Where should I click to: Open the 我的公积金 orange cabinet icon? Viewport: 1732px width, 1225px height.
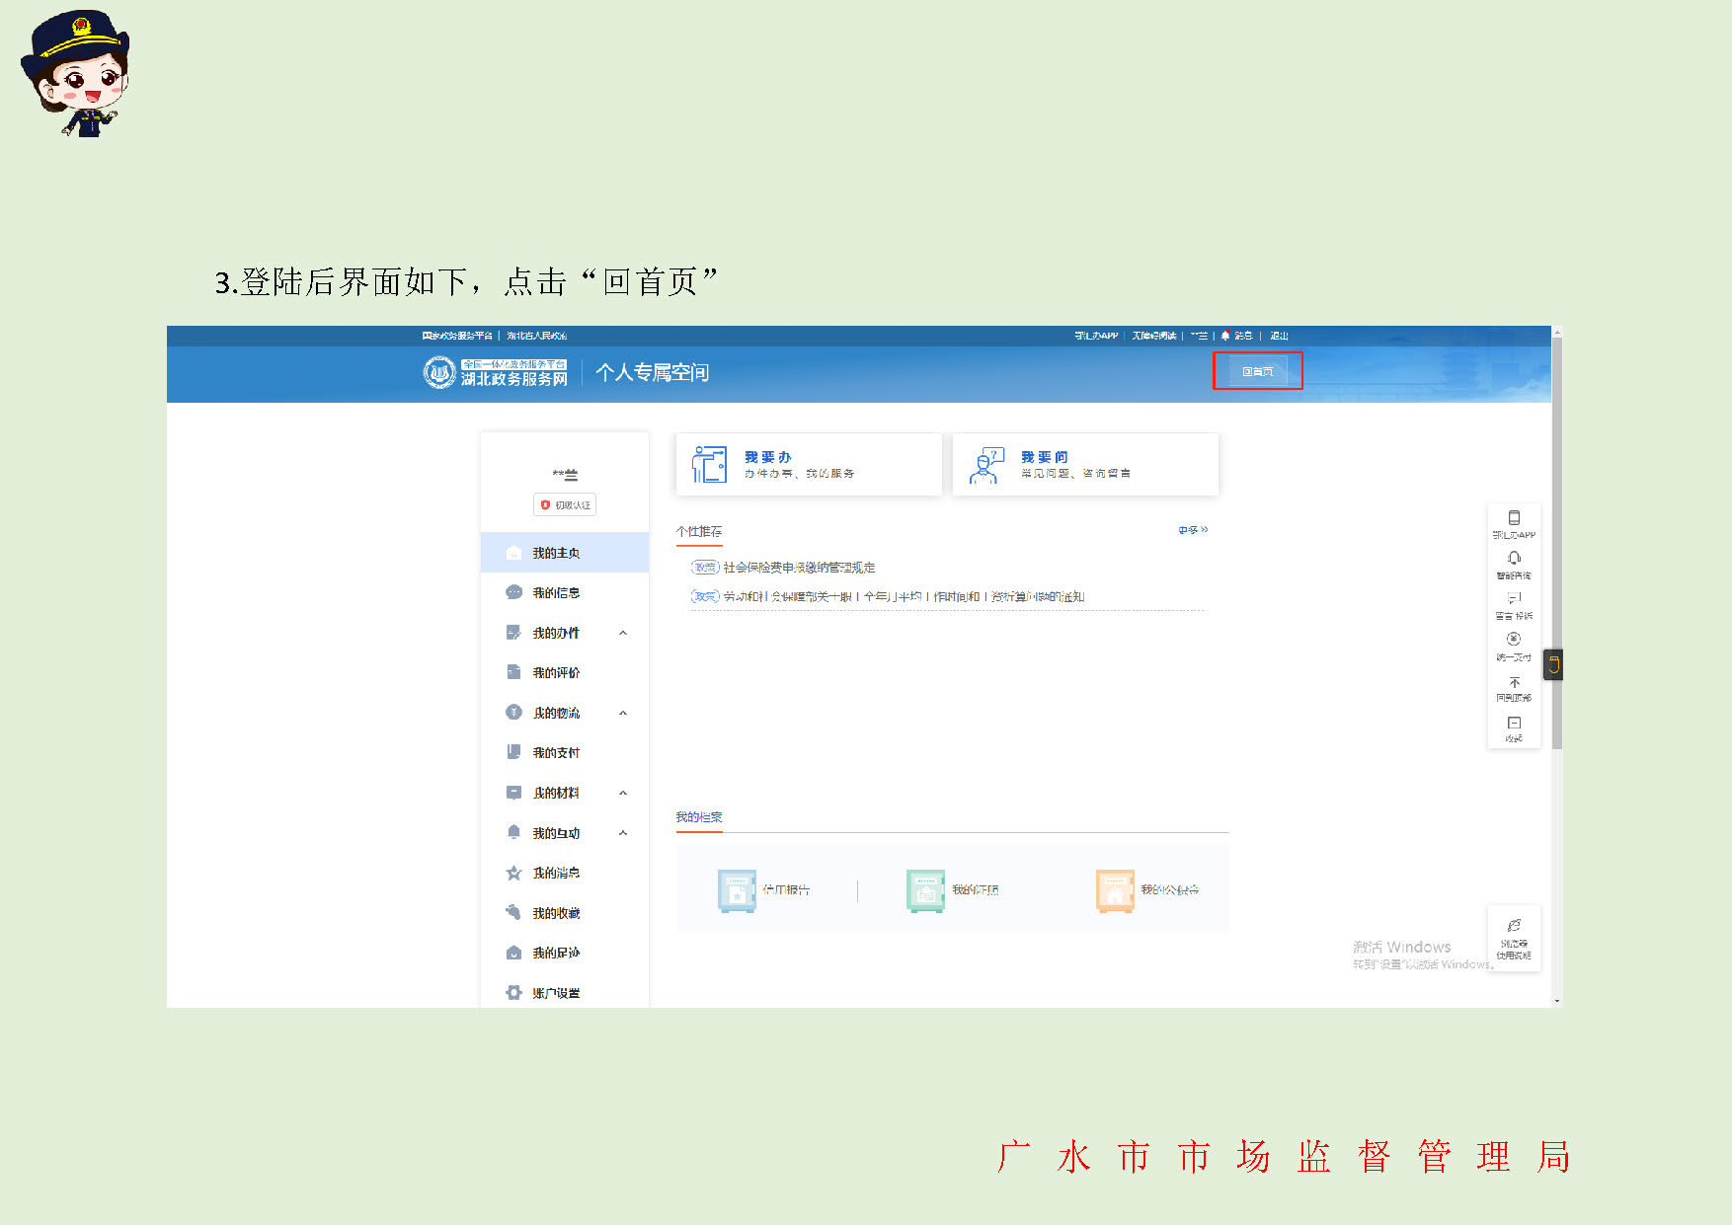click(x=1115, y=890)
